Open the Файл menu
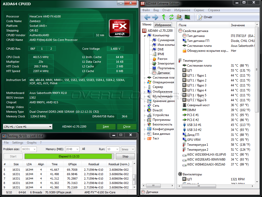Viewport: 262px width, 197px height. pyautogui.click(x=146, y=10)
